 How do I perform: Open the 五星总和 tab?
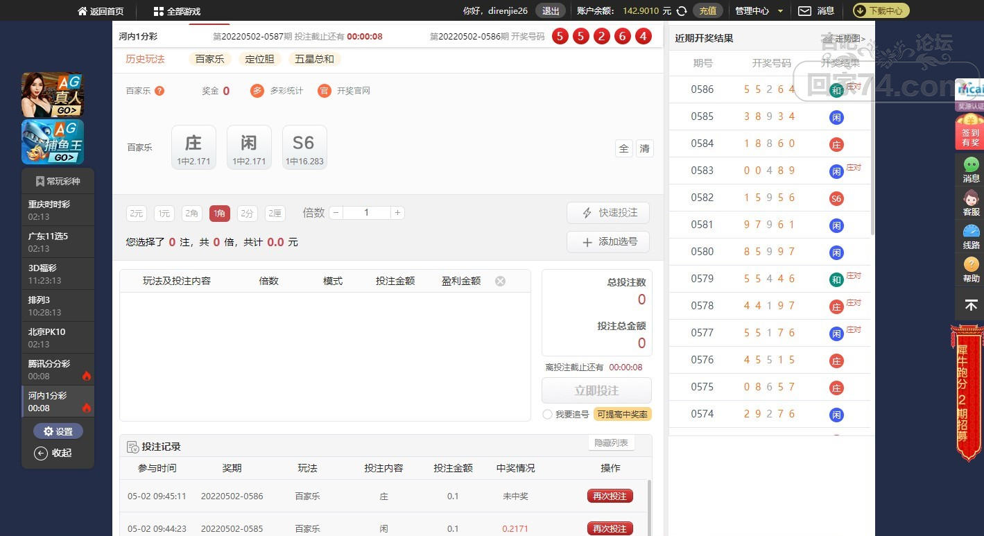pos(314,59)
